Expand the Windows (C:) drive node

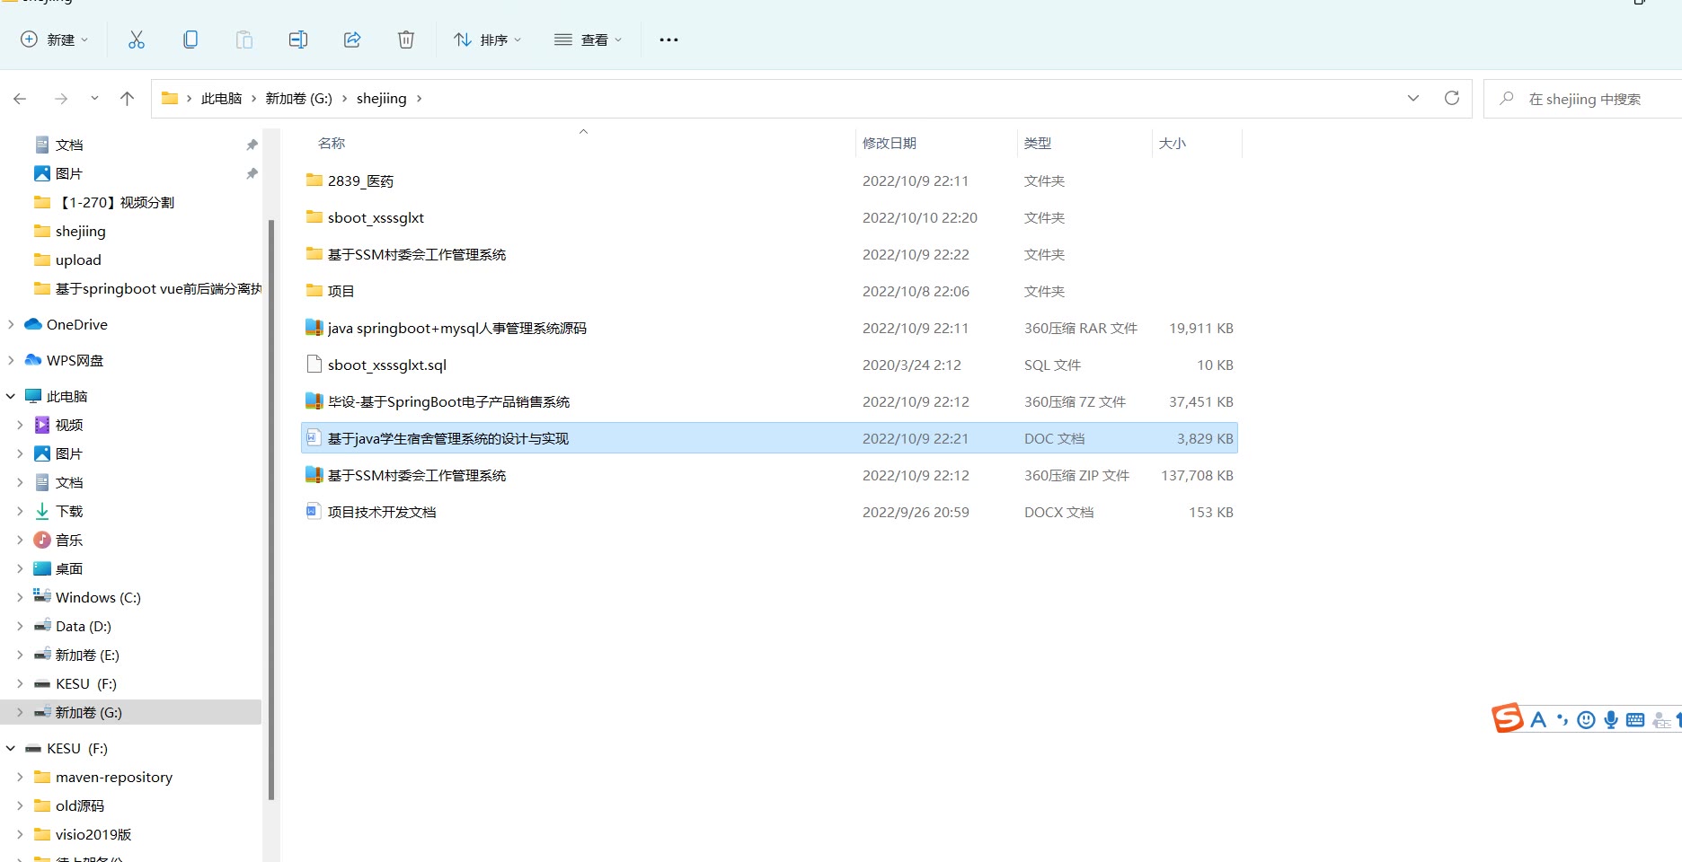tap(20, 597)
